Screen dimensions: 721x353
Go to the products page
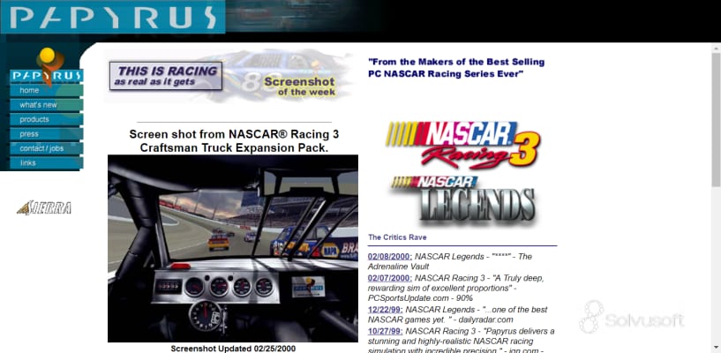34,119
